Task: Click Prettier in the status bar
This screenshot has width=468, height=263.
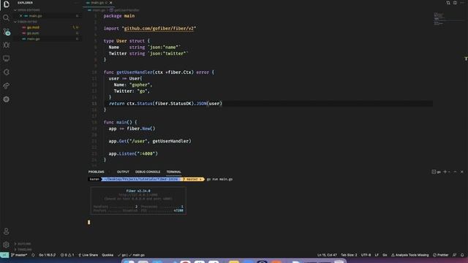Action: point(440,255)
